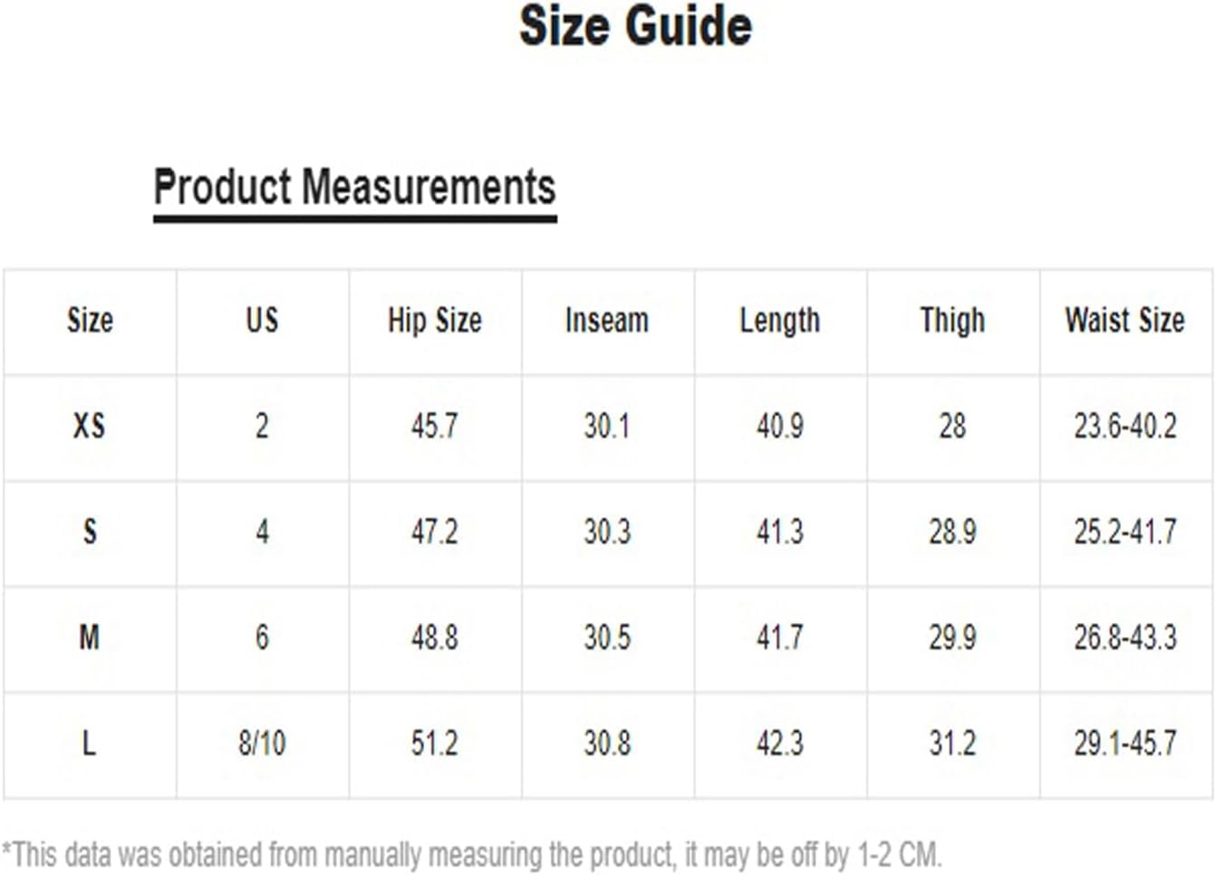The height and width of the screenshot is (875, 1216).
Task: Click the Inseam column header
Action: tap(607, 321)
